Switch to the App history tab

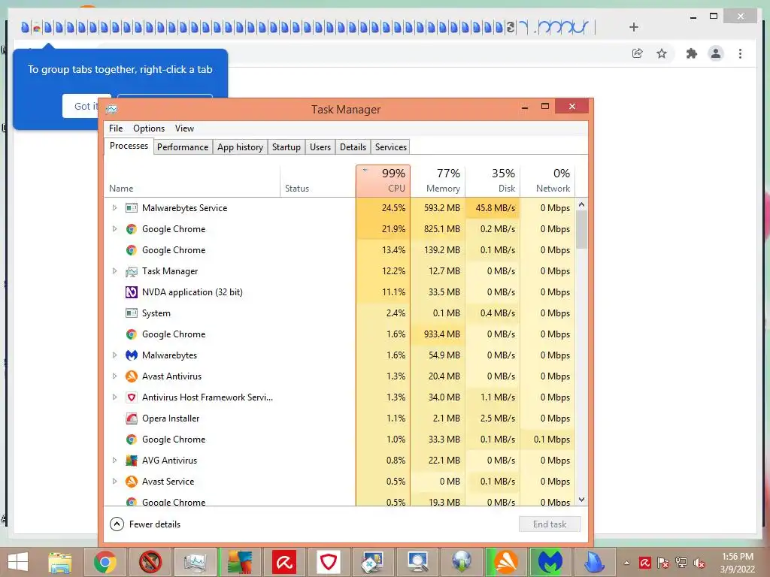point(240,147)
